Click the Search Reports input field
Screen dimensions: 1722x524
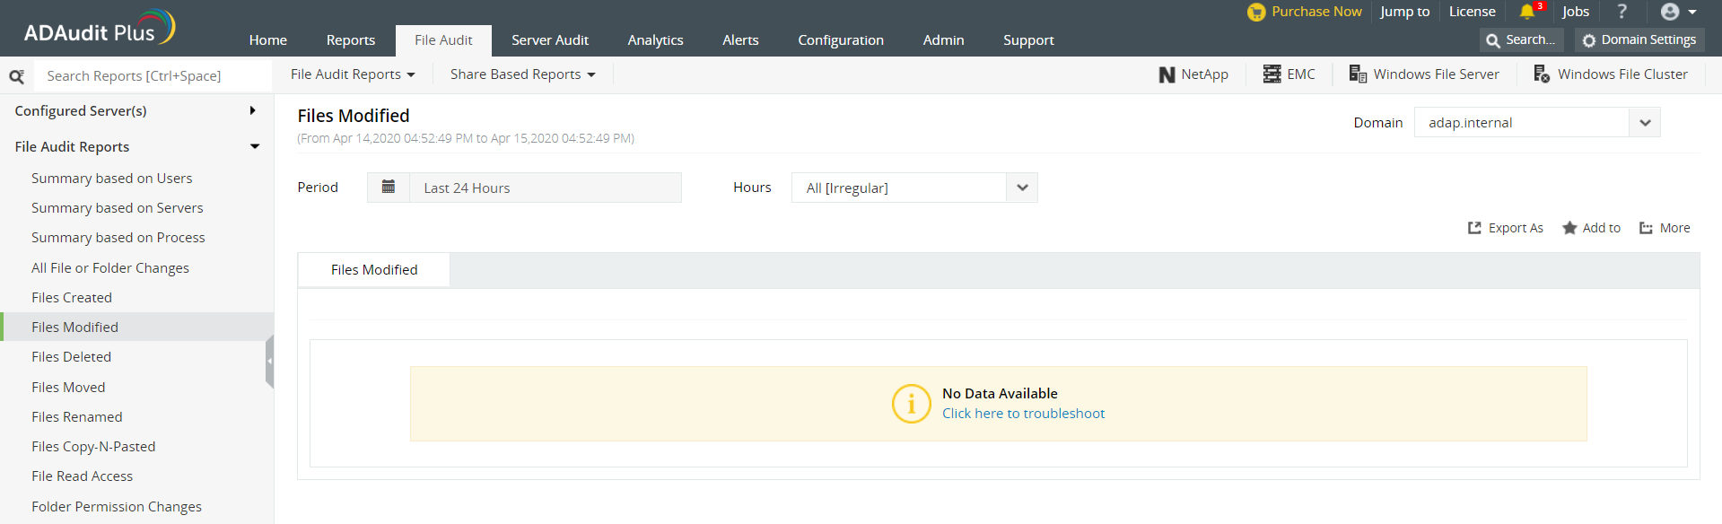click(x=153, y=76)
